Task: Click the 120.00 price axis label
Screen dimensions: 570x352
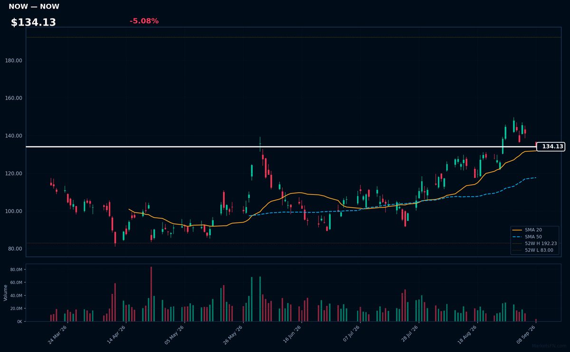Action: click(14, 174)
